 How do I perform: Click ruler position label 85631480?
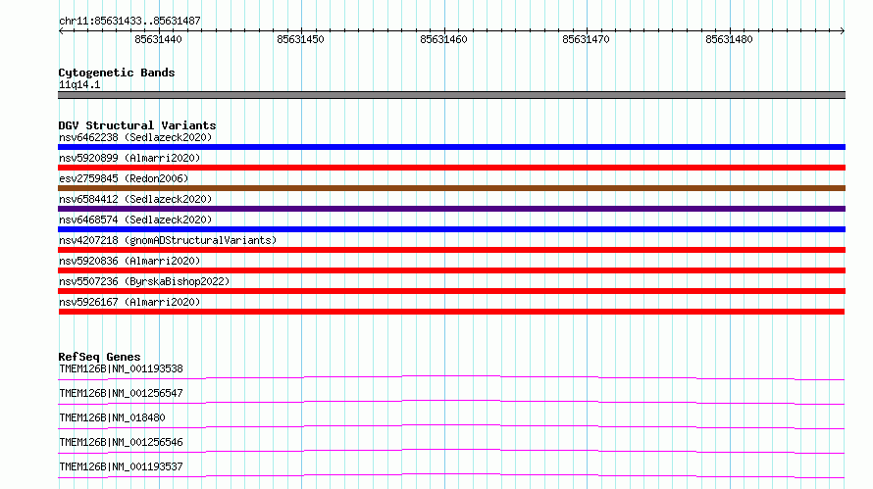(x=729, y=39)
